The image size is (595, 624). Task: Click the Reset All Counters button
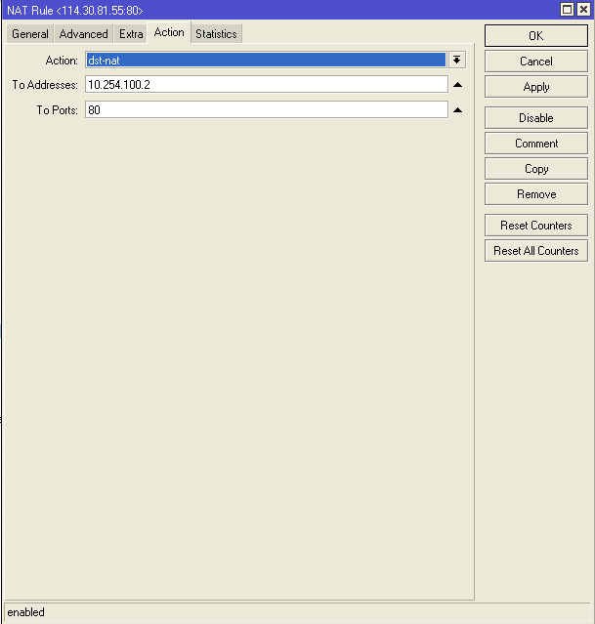point(536,251)
